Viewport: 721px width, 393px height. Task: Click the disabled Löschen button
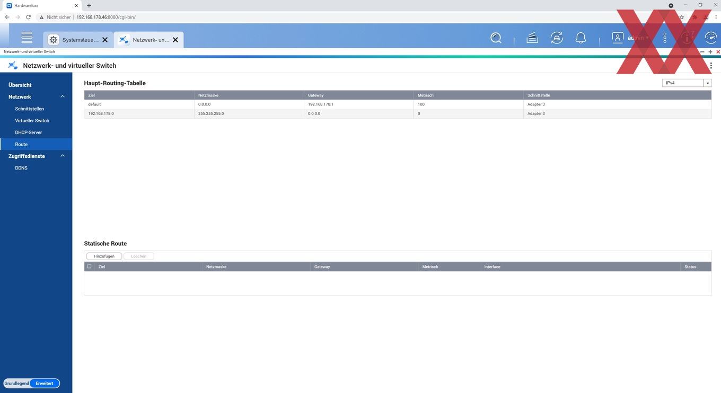click(x=139, y=256)
